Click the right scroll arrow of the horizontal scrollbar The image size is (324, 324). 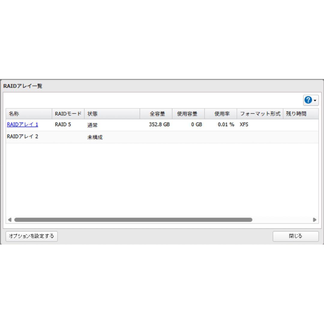tap(315, 220)
